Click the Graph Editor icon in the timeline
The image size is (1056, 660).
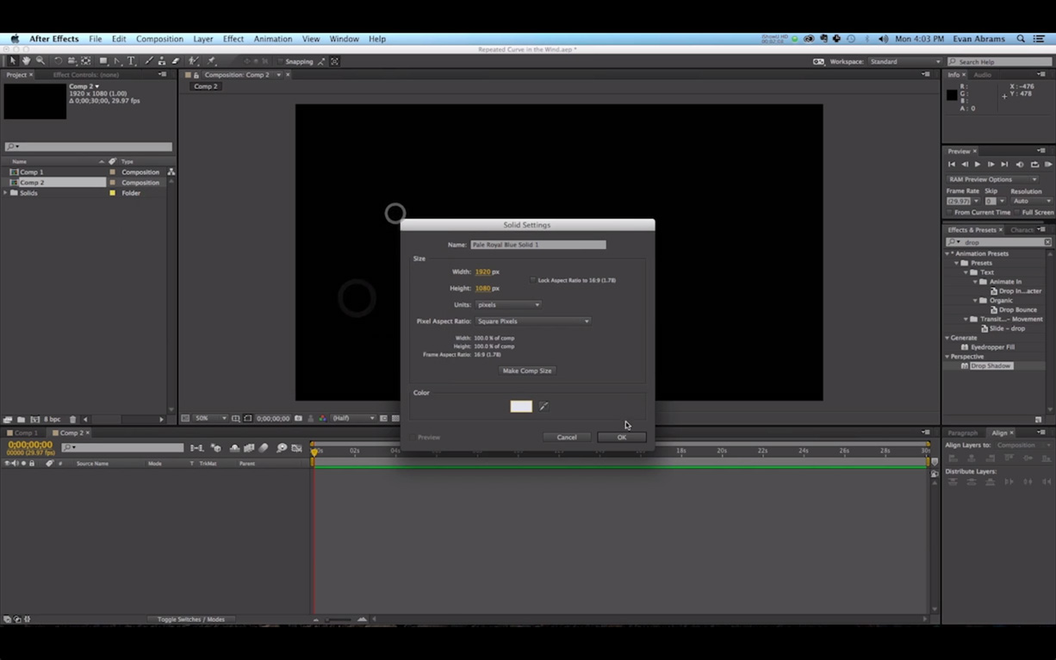(x=295, y=447)
